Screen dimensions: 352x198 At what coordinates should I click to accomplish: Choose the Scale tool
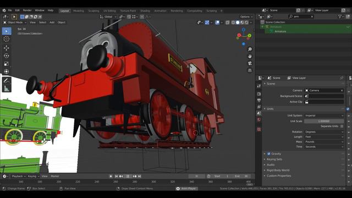click(x=7, y=64)
